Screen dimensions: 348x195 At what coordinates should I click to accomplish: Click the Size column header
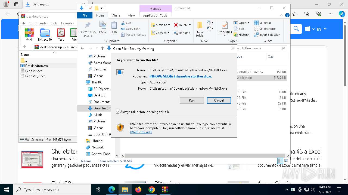pos(277,57)
